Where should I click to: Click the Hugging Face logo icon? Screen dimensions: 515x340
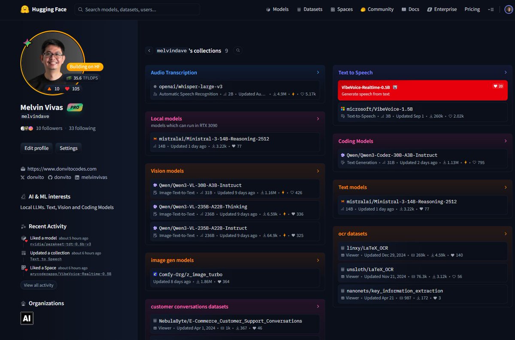pyautogui.click(x=25, y=9)
